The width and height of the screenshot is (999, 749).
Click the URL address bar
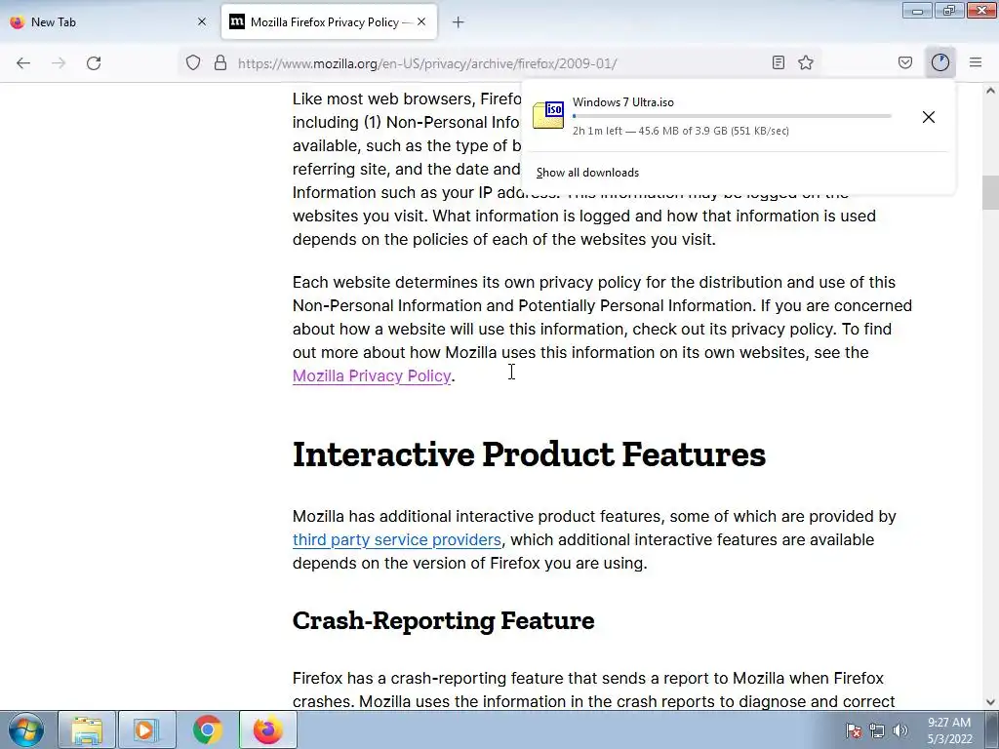pyautogui.click(x=499, y=63)
